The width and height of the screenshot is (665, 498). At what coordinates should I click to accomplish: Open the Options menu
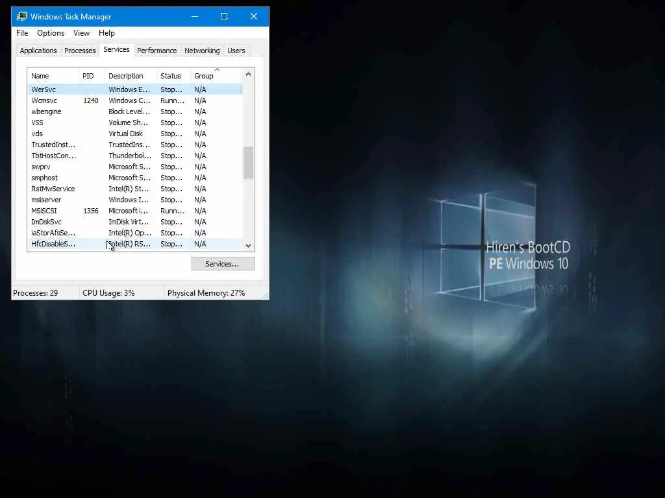click(51, 33)
